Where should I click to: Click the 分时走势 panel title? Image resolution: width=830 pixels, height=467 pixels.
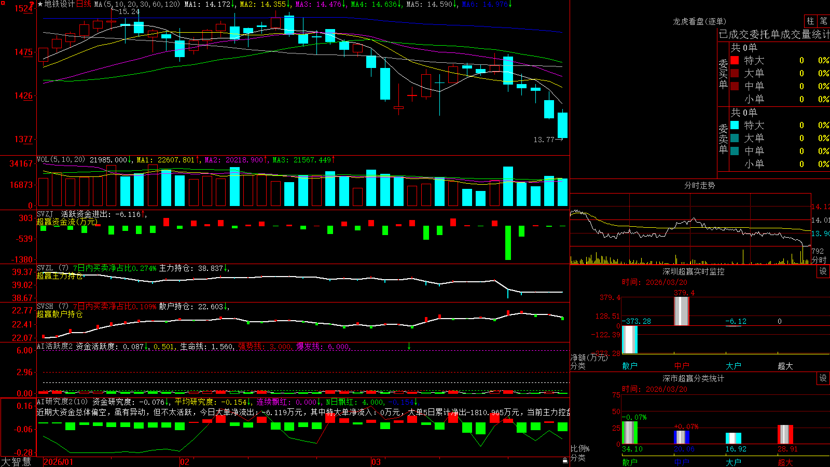pyautogui.click(x=700, y=185)
